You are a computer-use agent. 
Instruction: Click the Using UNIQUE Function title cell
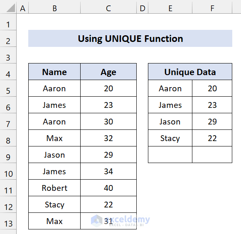130,38
